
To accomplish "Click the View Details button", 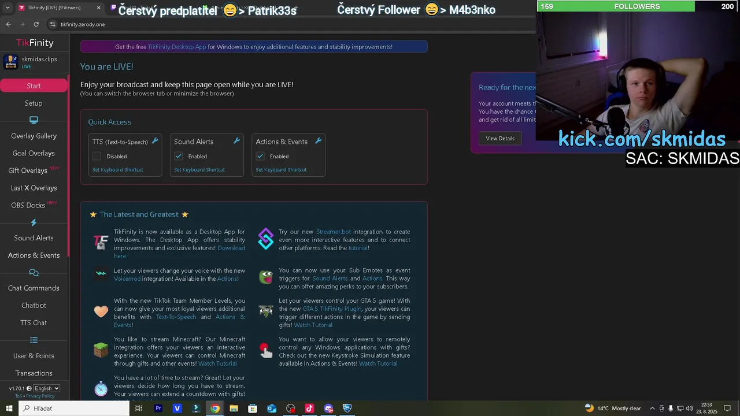I will (500, 138).
